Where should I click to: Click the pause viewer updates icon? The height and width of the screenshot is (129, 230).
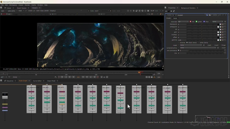coord(148,11)
